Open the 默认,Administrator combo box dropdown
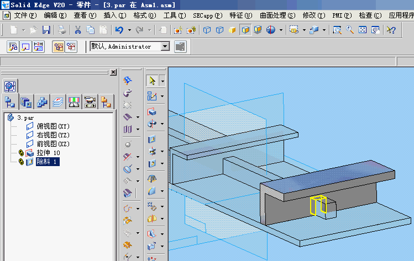This screenshot has height=261, width=414. (x=164, y=47)
